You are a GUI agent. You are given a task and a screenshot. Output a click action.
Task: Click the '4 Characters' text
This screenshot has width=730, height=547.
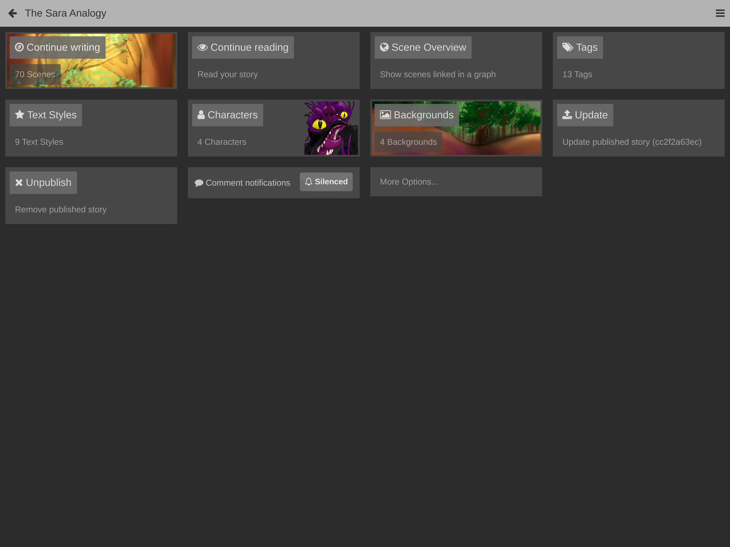pyautogui.click(x=222, y=142)
